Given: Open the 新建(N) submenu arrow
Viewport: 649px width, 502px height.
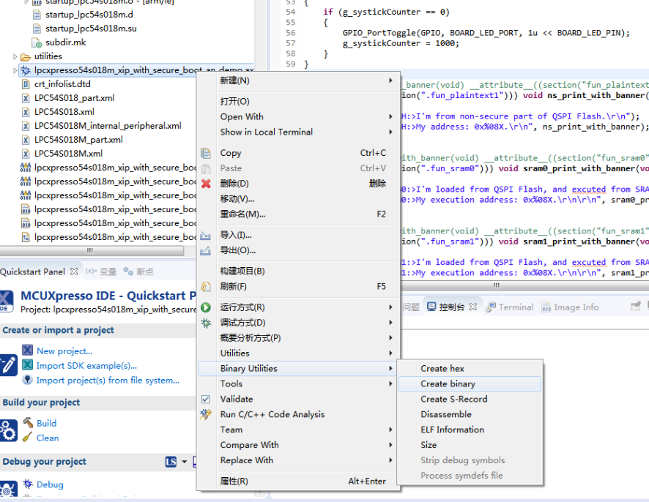Looking at the screenshot, I should 390,80.
